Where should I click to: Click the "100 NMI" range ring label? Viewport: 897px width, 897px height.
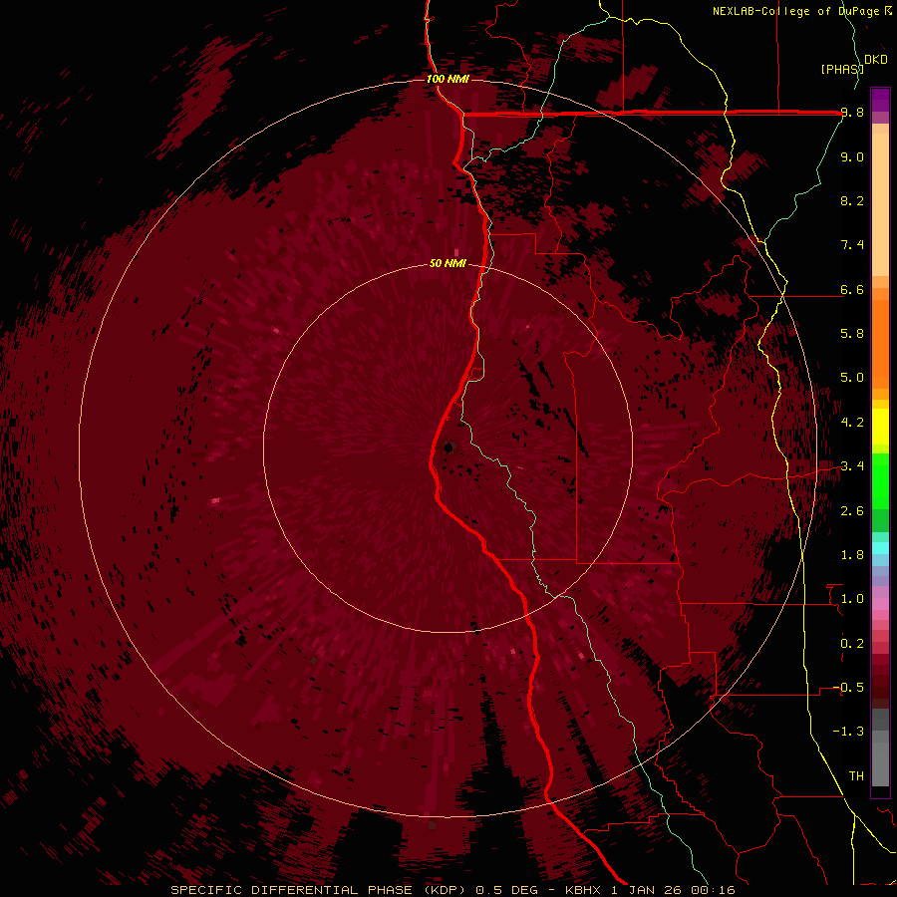448,79
